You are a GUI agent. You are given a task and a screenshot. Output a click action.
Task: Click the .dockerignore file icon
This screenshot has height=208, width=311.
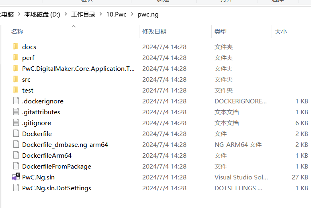point(16,101)
